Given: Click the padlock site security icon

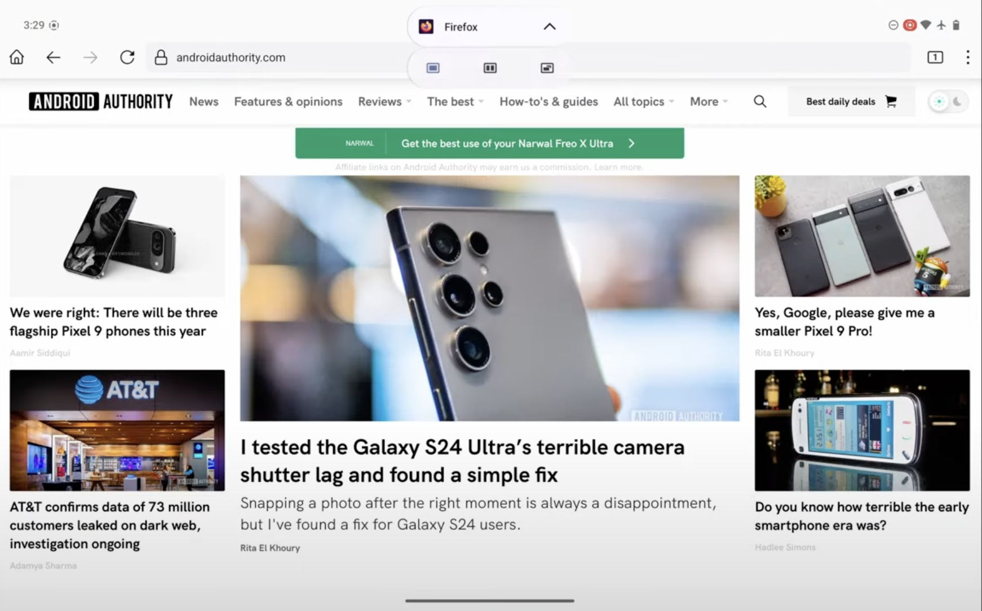Looking at the screenshot, I should pyautogui.click(x=161, y=57).
